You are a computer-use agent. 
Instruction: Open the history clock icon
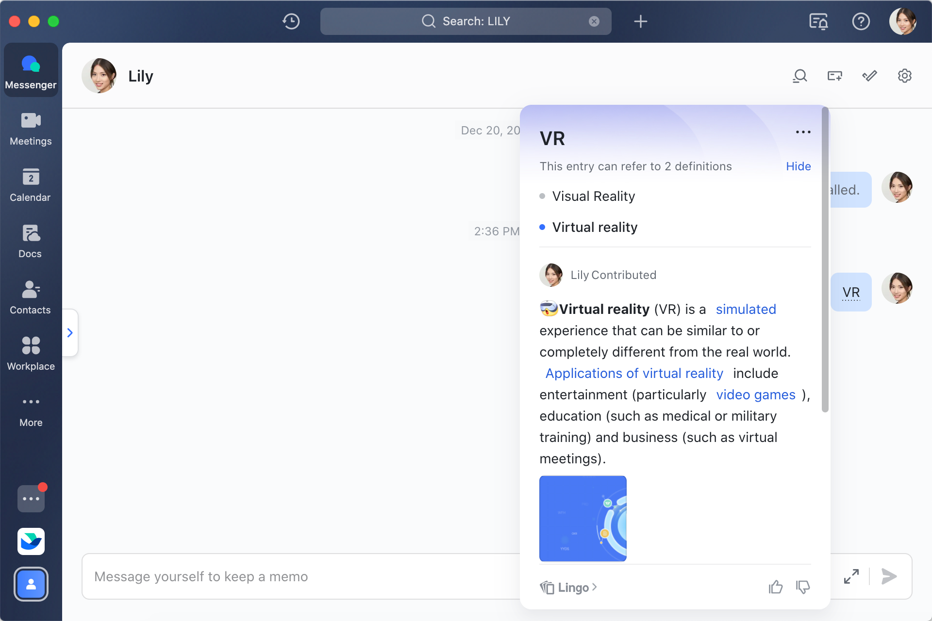tap(291, 21)
